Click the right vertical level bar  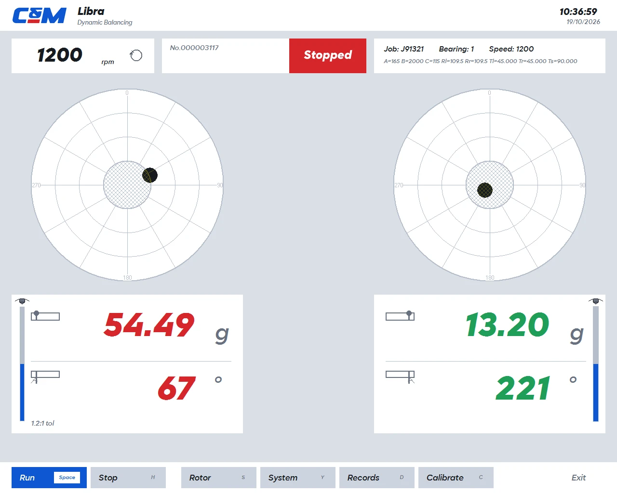click(x=596, y=364)
